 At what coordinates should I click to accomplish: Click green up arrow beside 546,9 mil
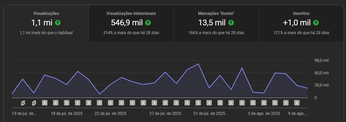tap(148, 23)
